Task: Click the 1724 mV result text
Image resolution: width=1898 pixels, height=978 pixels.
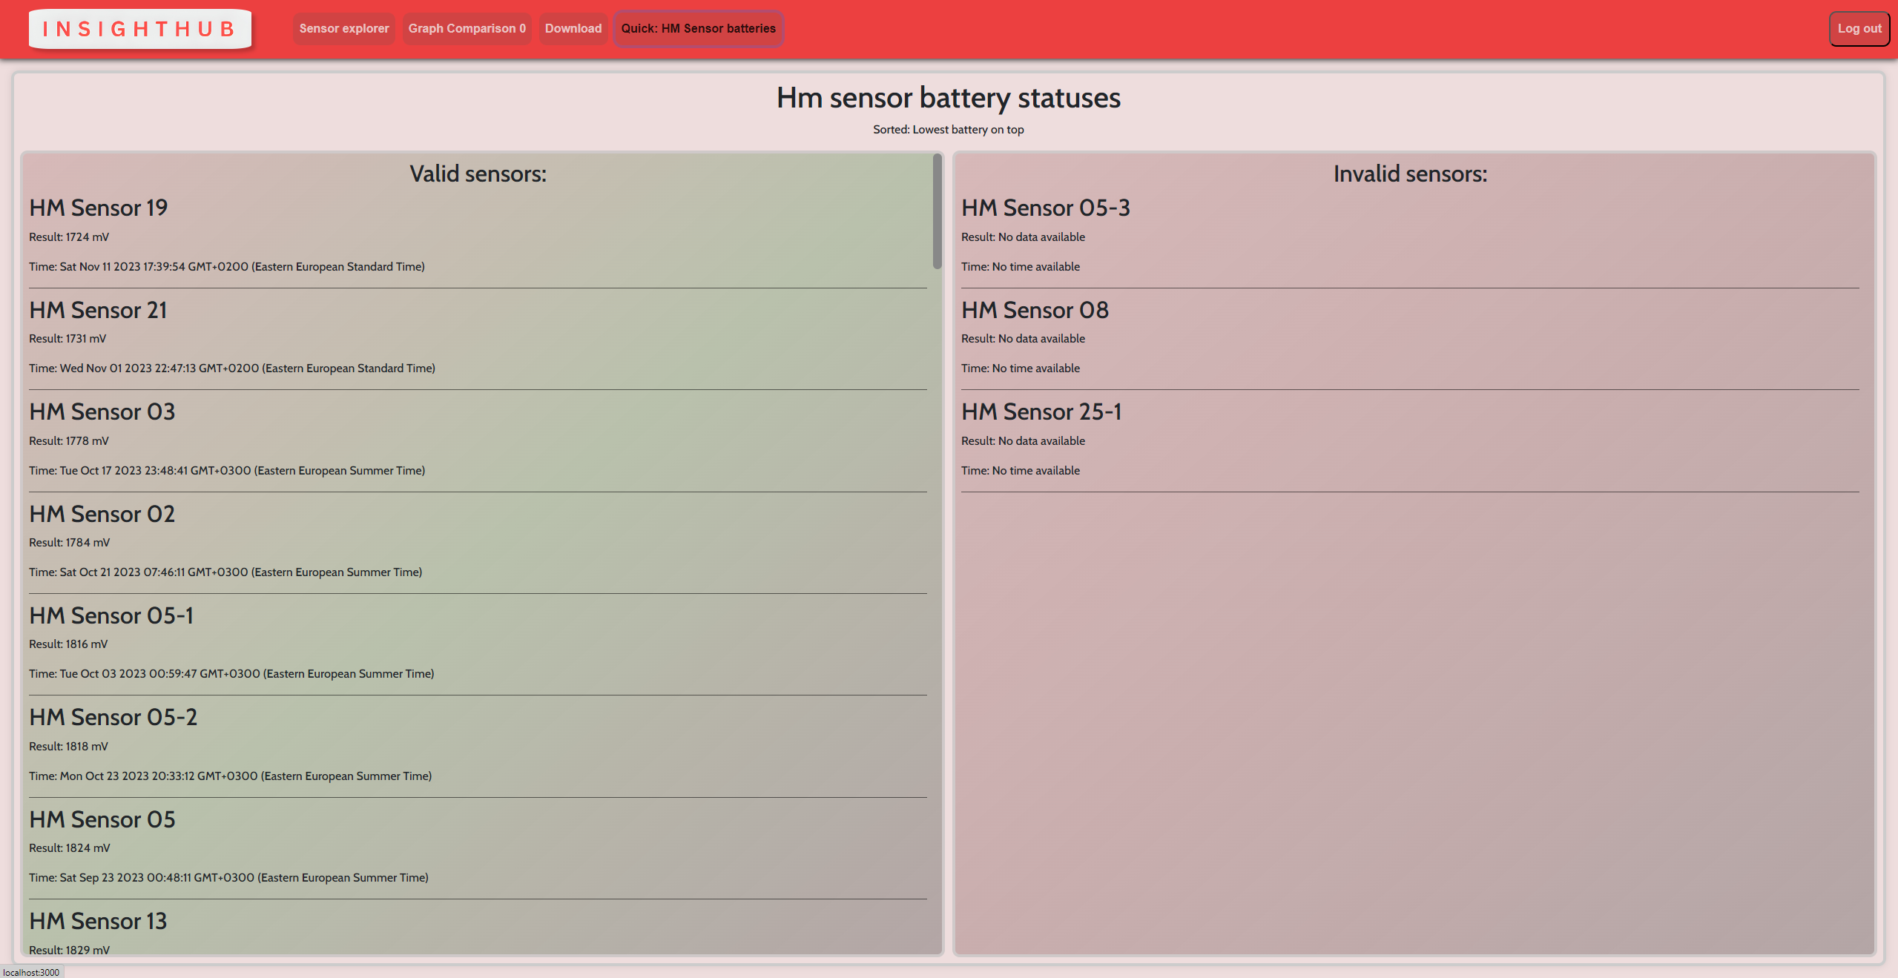Action: 69,237
